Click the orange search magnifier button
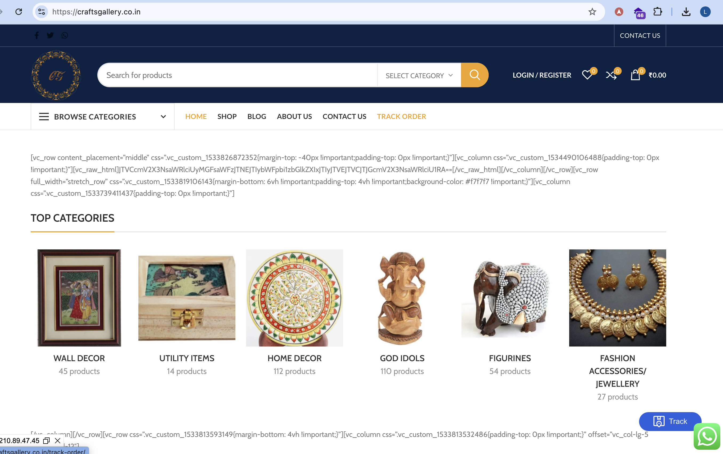 474,75
